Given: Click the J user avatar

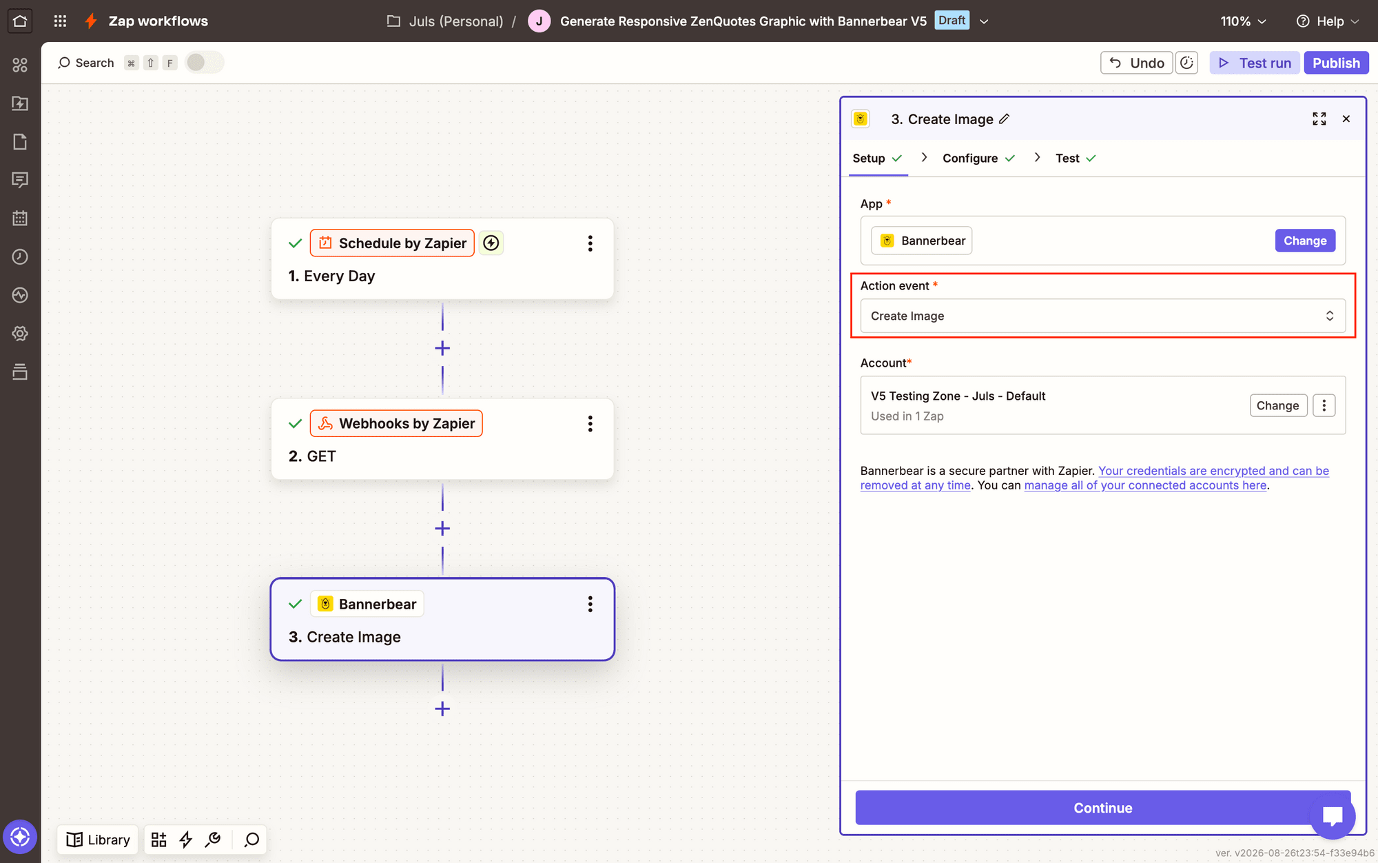Looking at the screenshot, I should coord(539,21).
